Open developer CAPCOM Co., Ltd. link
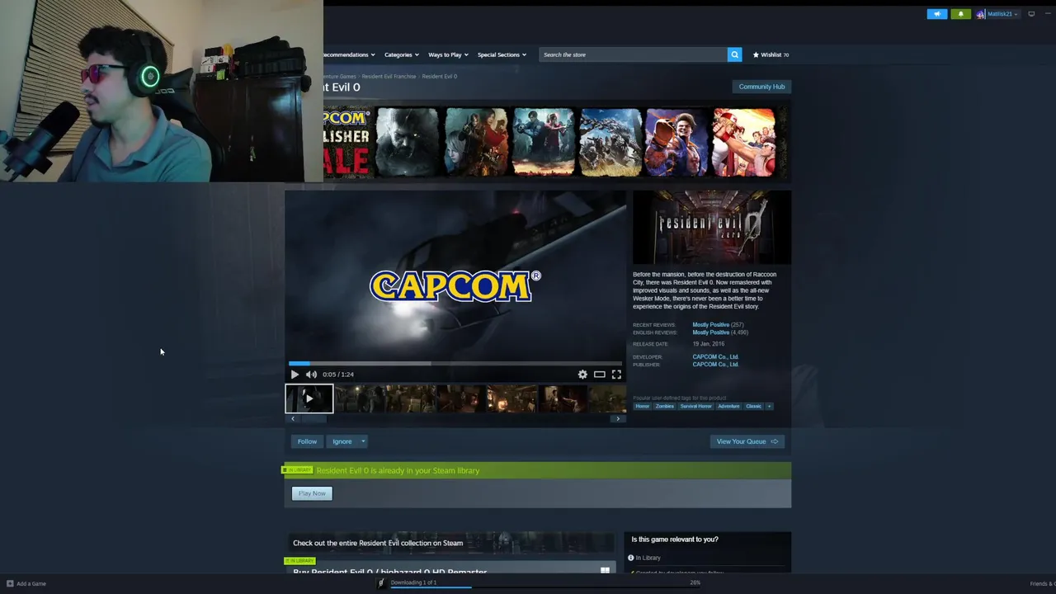 pyautogui.click(x=715, y=357)
